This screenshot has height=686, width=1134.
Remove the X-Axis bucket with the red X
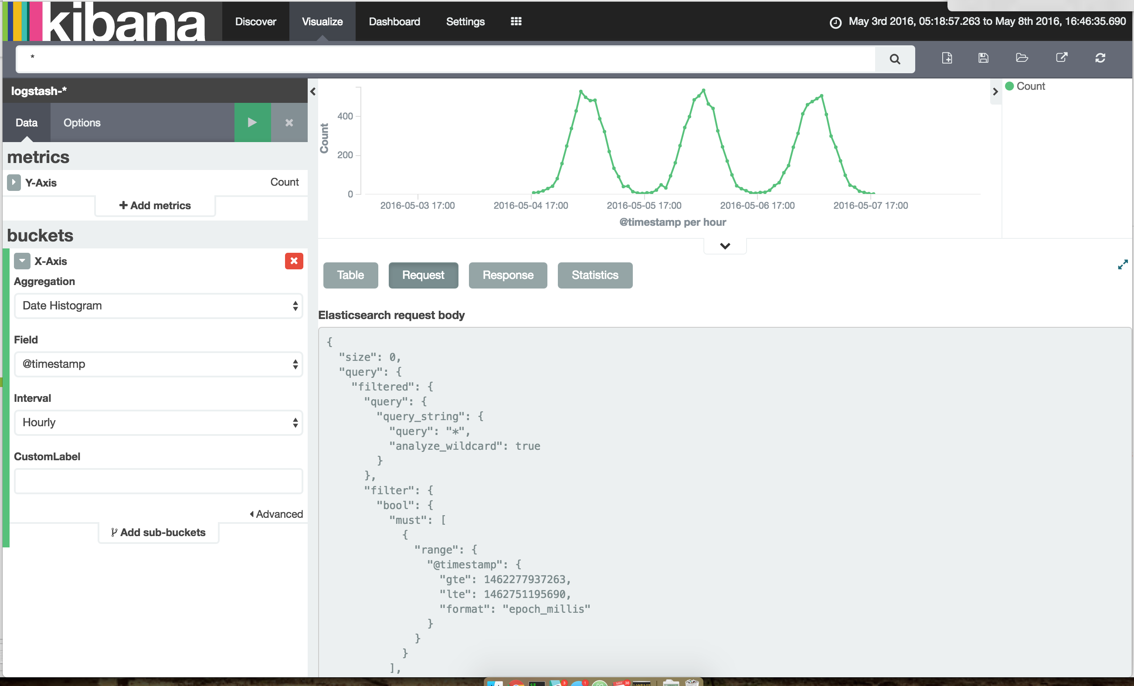(294, 261)
